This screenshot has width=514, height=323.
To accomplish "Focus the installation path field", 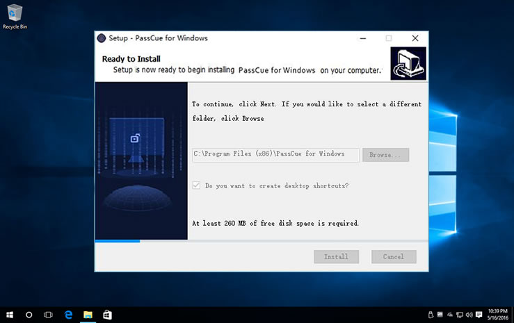I will (x=275, y=155).
